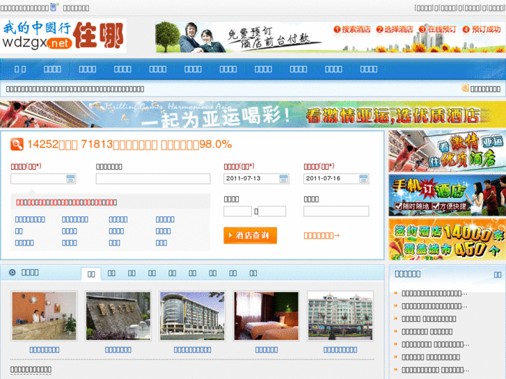Screen dimensions: 506x379
Task: Open the 手机订酒店 mobile booking banner
Action: 448,195
